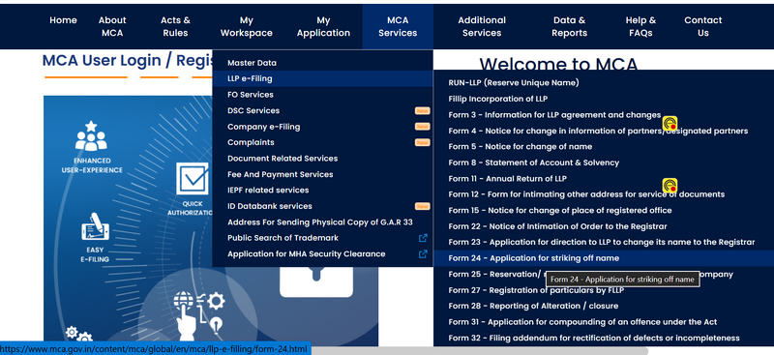
Task: Click the MCA User Login / Register heading
Action: pos(128,60)
